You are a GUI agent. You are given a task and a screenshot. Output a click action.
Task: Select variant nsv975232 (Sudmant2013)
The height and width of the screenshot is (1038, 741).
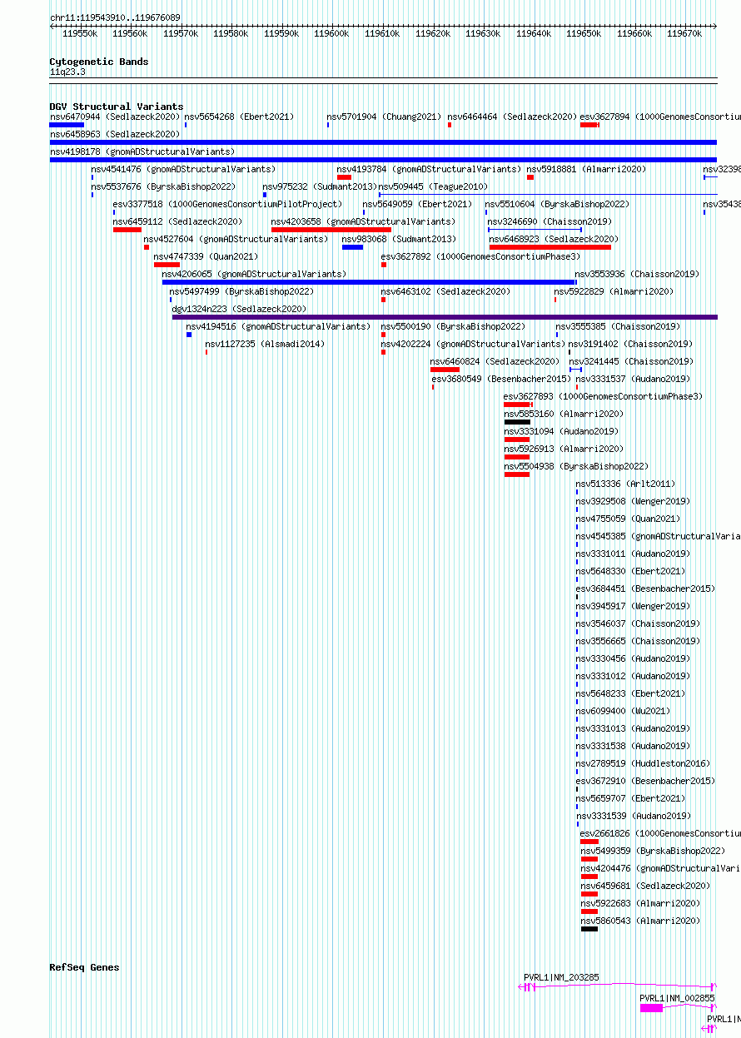tap(320, 186)
